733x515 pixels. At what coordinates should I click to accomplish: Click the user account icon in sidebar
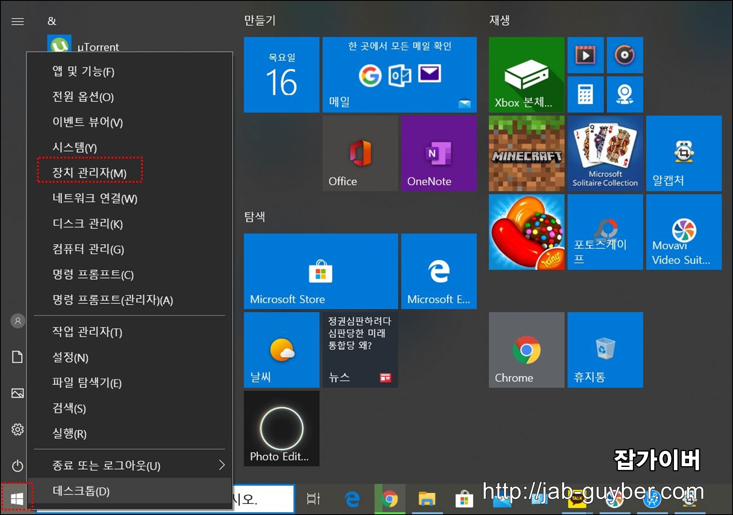(18, 321)
